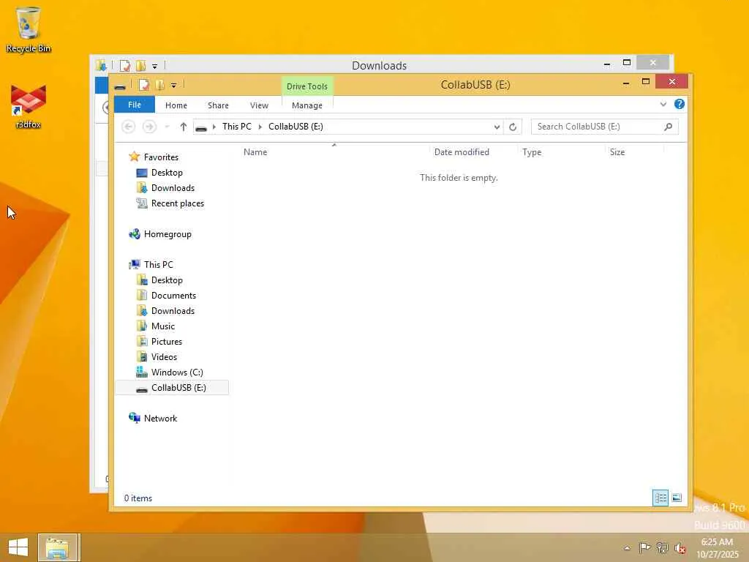749x562 pixels.
Task: Launch the r3dfox desktop shortcut
Action: 29,107
